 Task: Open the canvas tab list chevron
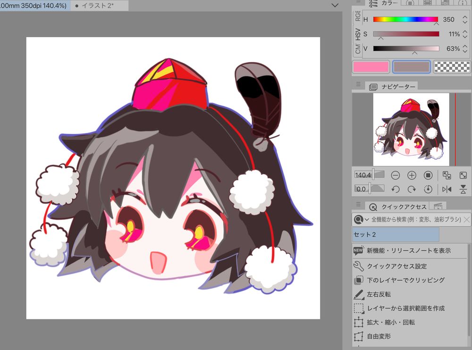click(x=335, y=5)
